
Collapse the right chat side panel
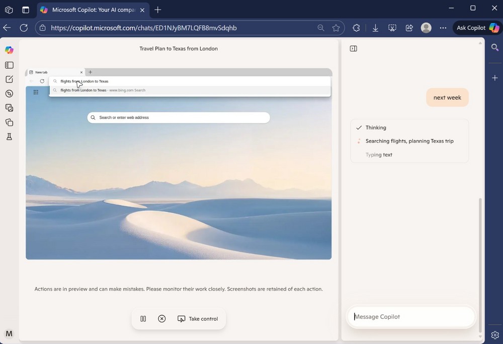353,49
